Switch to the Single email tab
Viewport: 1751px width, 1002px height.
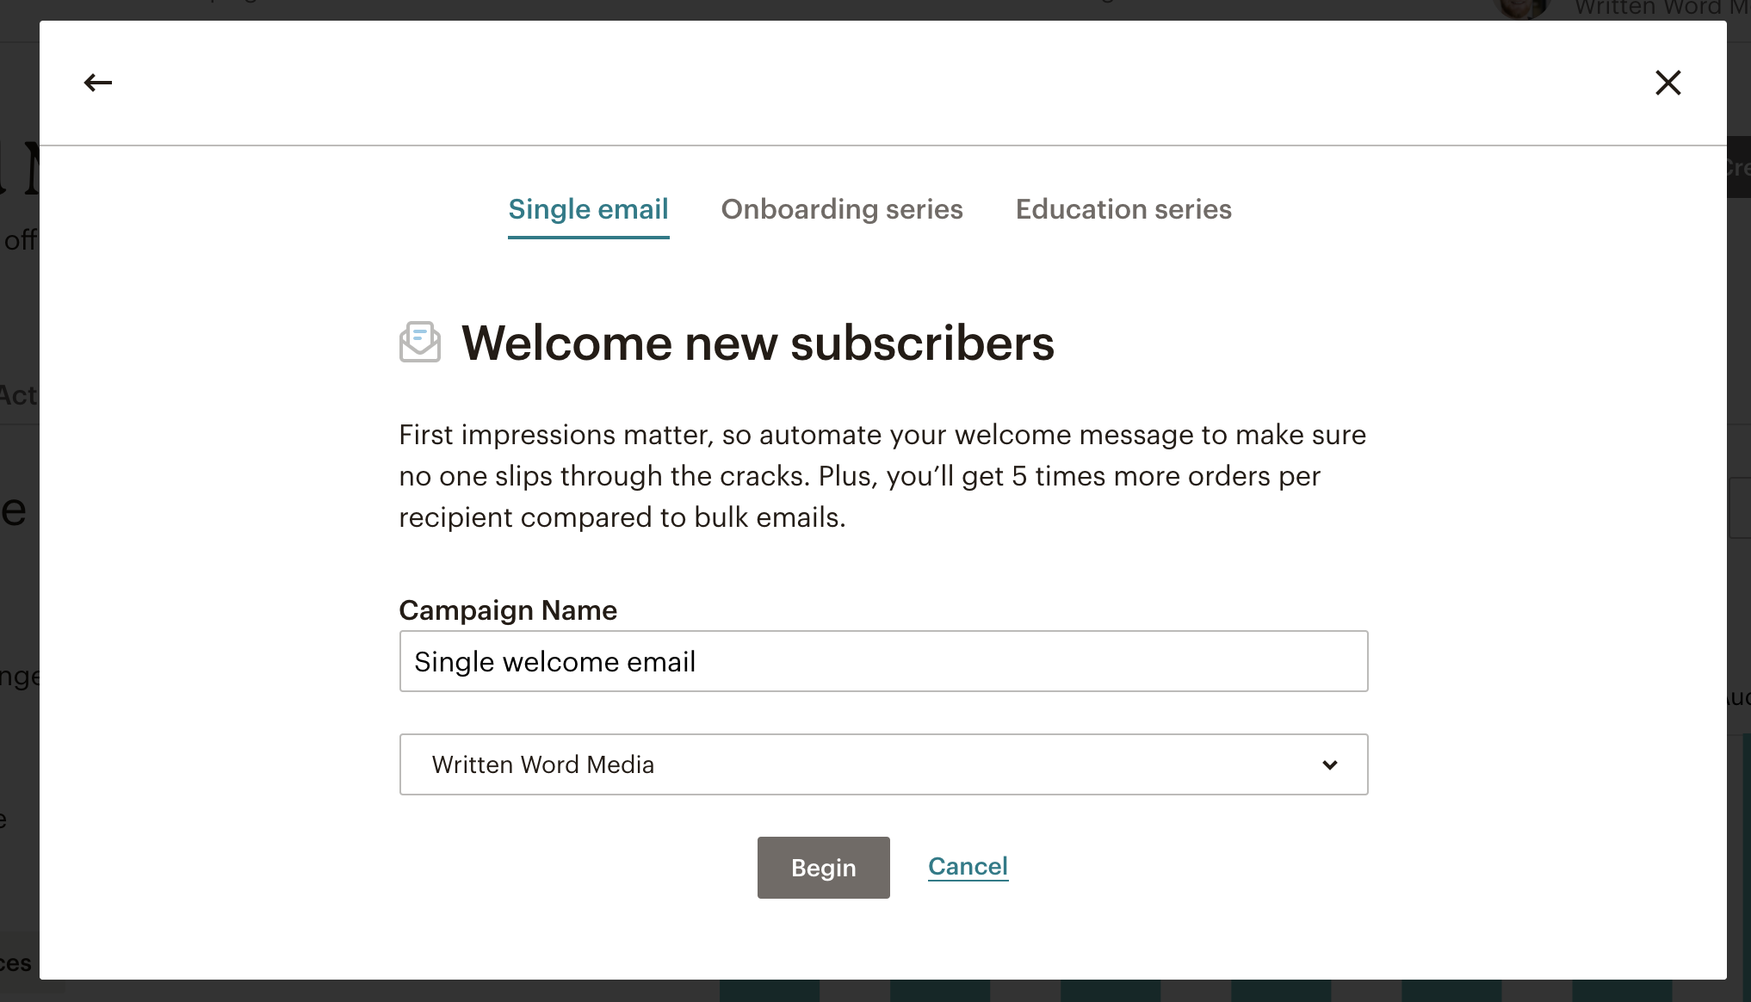click(589, 210)
